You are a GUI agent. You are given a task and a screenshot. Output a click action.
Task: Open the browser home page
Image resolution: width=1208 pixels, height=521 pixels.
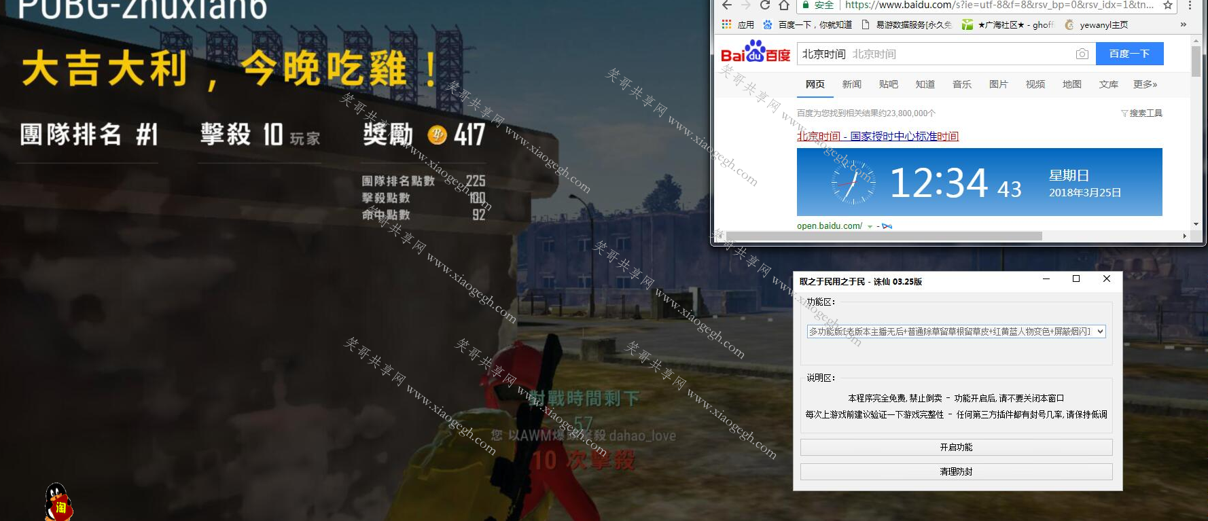click(x=783, y=5)
